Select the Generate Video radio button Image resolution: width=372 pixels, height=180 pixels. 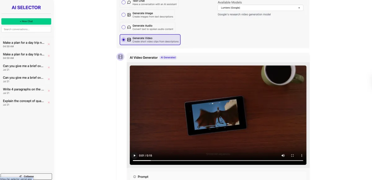coord(124,40)
